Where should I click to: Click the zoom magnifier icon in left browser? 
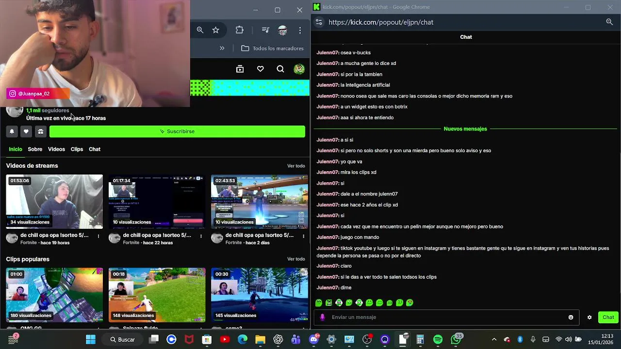click(x=200, y=30)
